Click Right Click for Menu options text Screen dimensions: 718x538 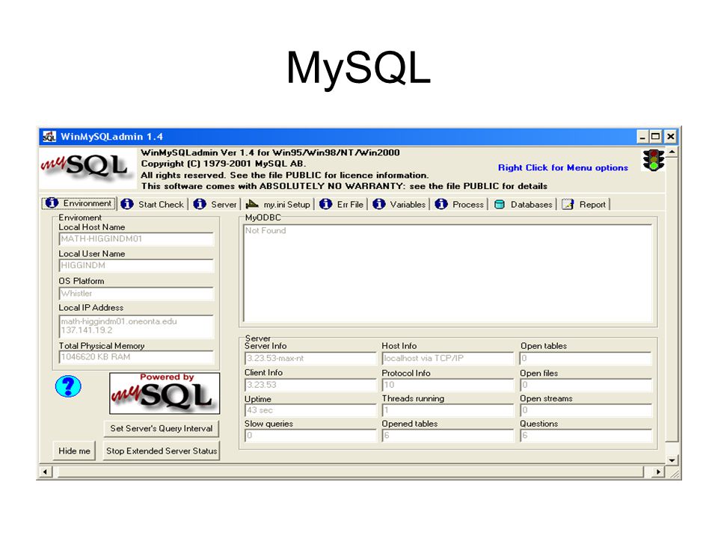coord(562,167)
